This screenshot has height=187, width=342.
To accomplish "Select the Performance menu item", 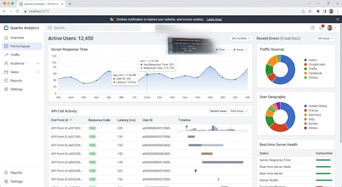I will (22, 46).
